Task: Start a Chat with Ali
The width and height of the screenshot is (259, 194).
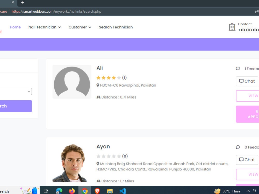Action: (x=247, y=81)
